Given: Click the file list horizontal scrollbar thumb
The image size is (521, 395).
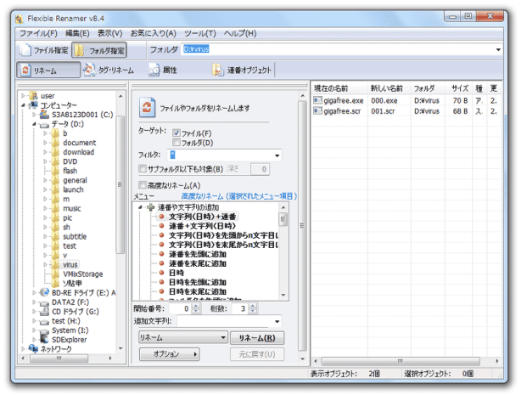Looking at the screenshot, I should pos(401,361).
